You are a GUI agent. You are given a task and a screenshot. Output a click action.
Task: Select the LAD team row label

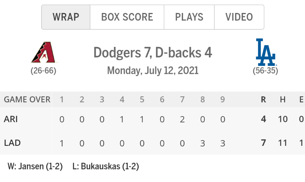(x=12, y=143)
